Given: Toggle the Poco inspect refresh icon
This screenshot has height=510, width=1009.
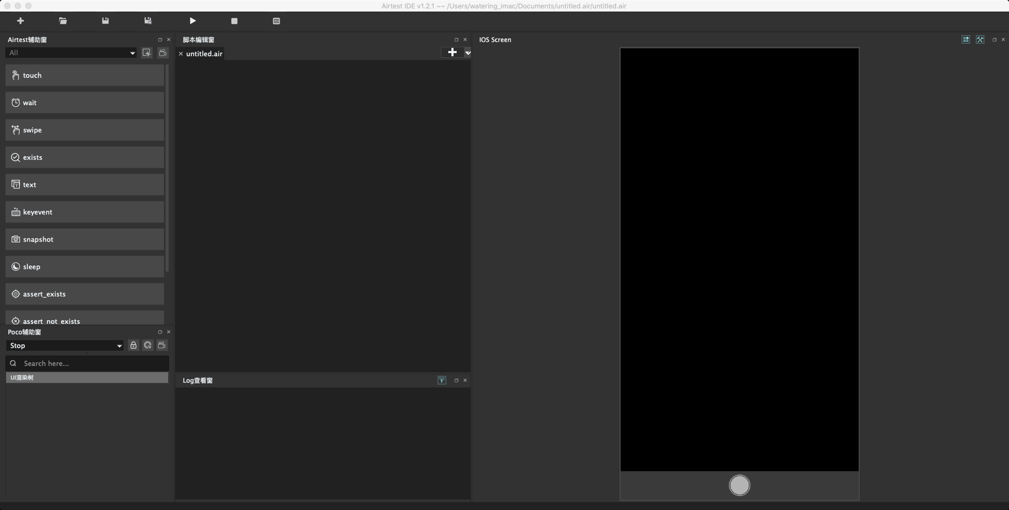Looking at the screenshot, I should (x=148, y=345).
